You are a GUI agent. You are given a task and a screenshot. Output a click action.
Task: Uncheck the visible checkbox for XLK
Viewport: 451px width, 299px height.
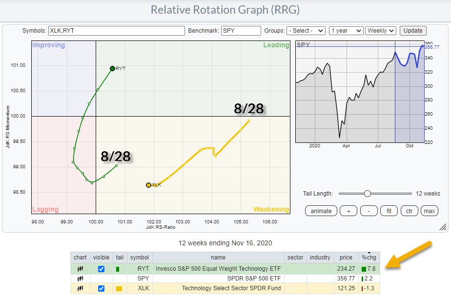101,289
